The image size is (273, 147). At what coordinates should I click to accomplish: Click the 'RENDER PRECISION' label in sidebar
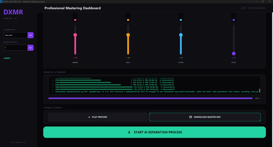tap(10, 42)
